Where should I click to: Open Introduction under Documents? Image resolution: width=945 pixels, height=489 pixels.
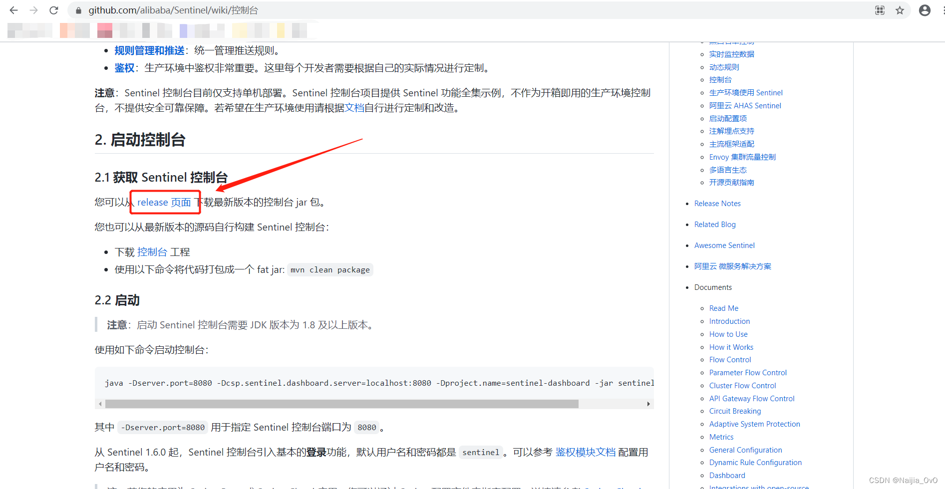729,321
